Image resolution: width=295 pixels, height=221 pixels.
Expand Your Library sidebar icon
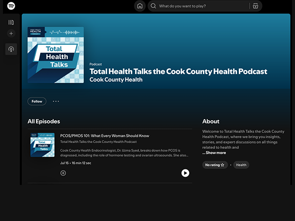click(11, 22)
